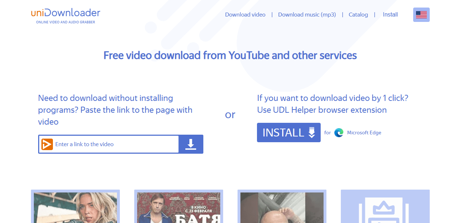456x223 pixels.
Task: Click the uniDownloader logo
Action: click(x=66, y=12)
